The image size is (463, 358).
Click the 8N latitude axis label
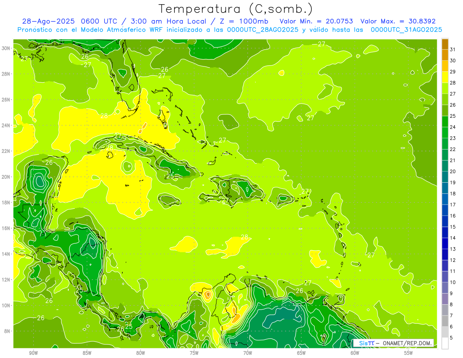click(x=8, y=331)
